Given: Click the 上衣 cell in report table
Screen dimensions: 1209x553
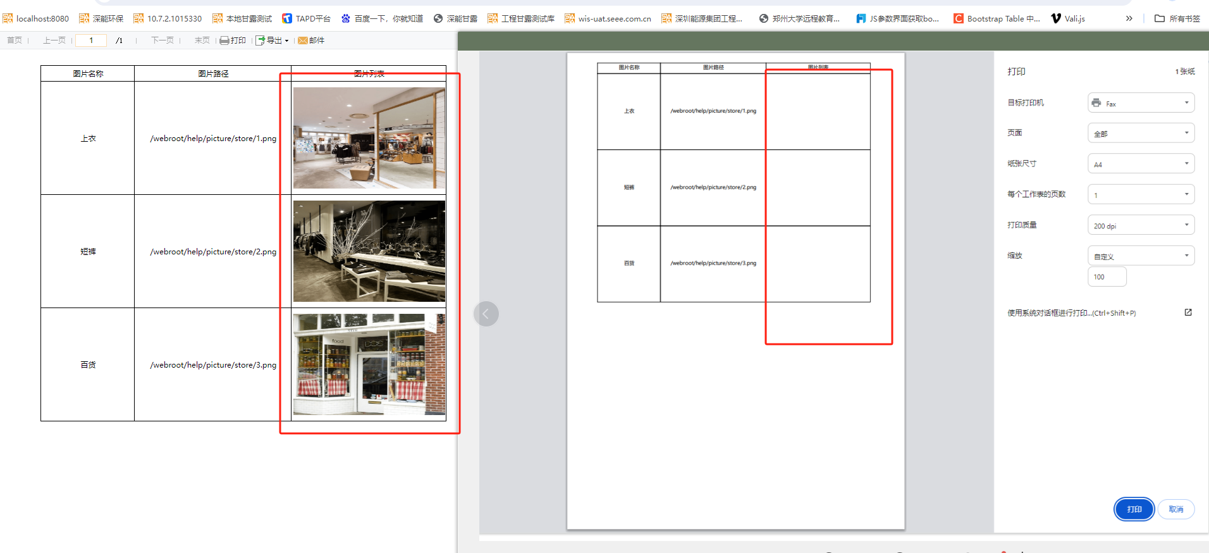Looking at the screenshot, I should pos(88,139).
